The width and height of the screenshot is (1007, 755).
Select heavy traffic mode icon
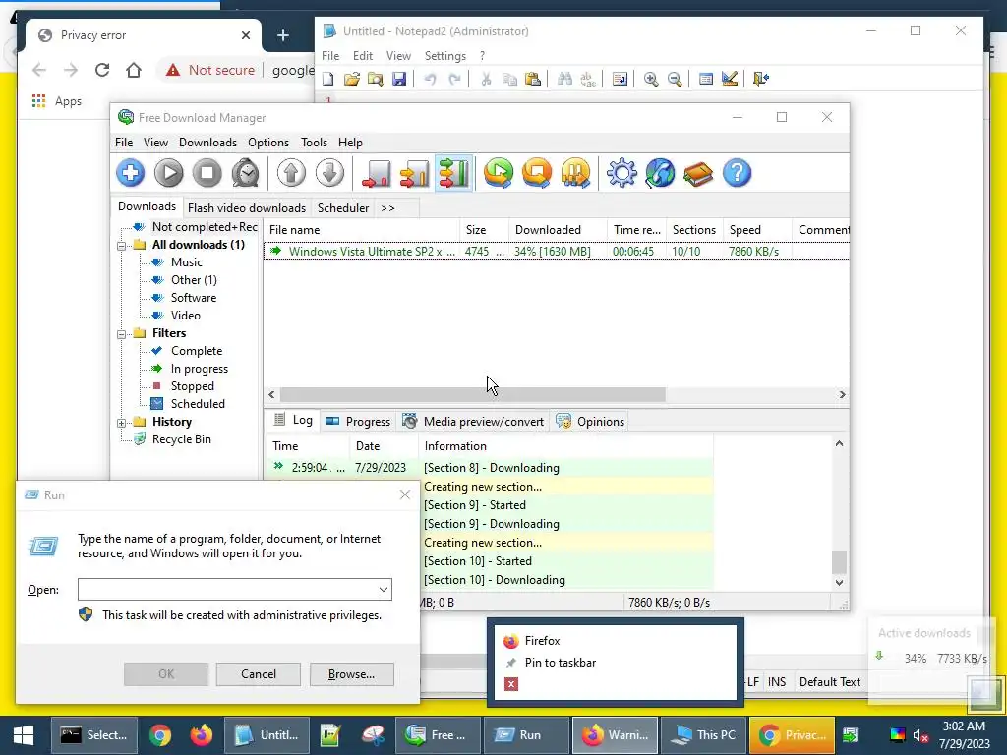click(454, 173)
